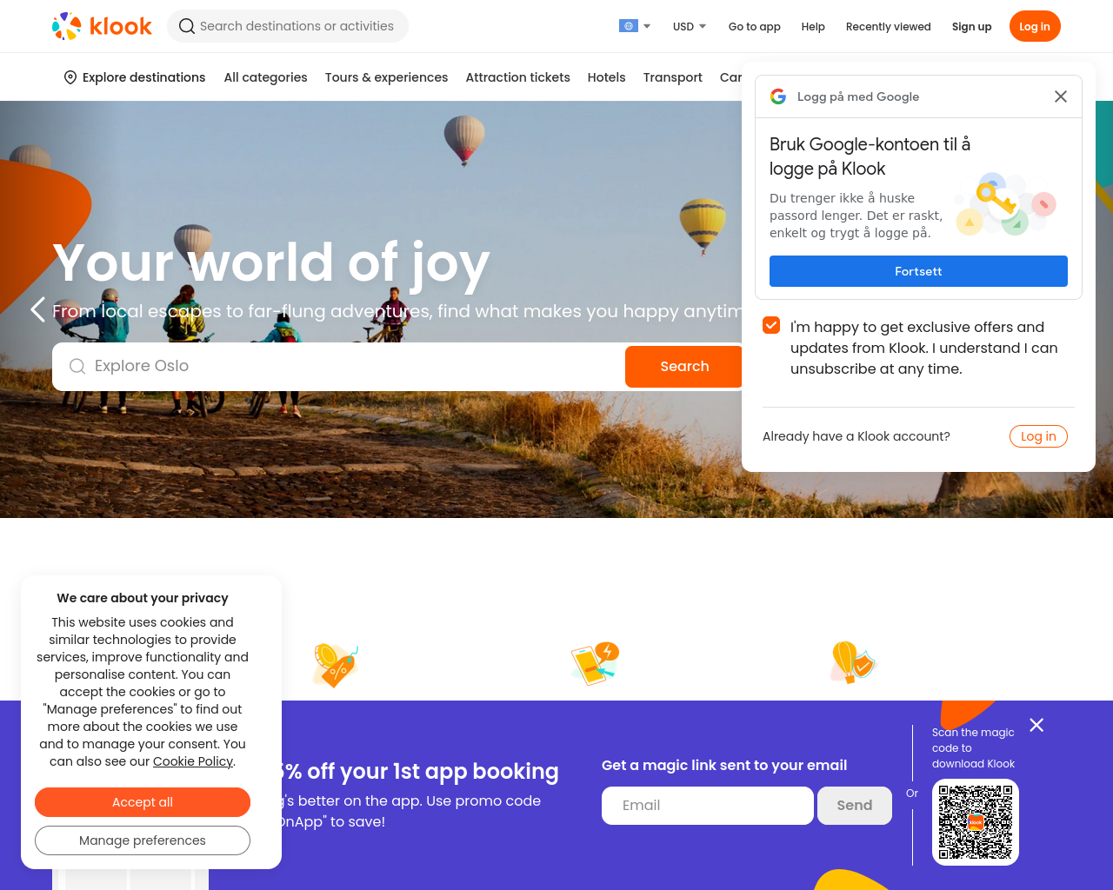Screen dimensions: 1113x890
Task: Click the discount coupon tag icon
Action: tap(335, 665)
